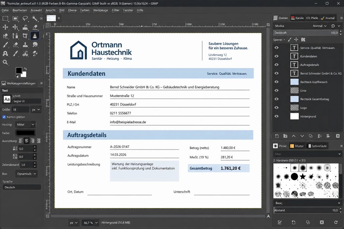Open the Ebene menu

(x=72, y=10)
